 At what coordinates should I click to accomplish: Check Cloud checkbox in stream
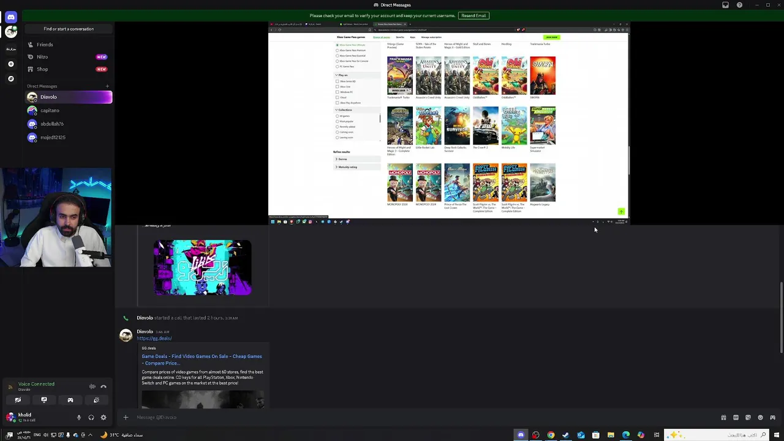[337, 97]
